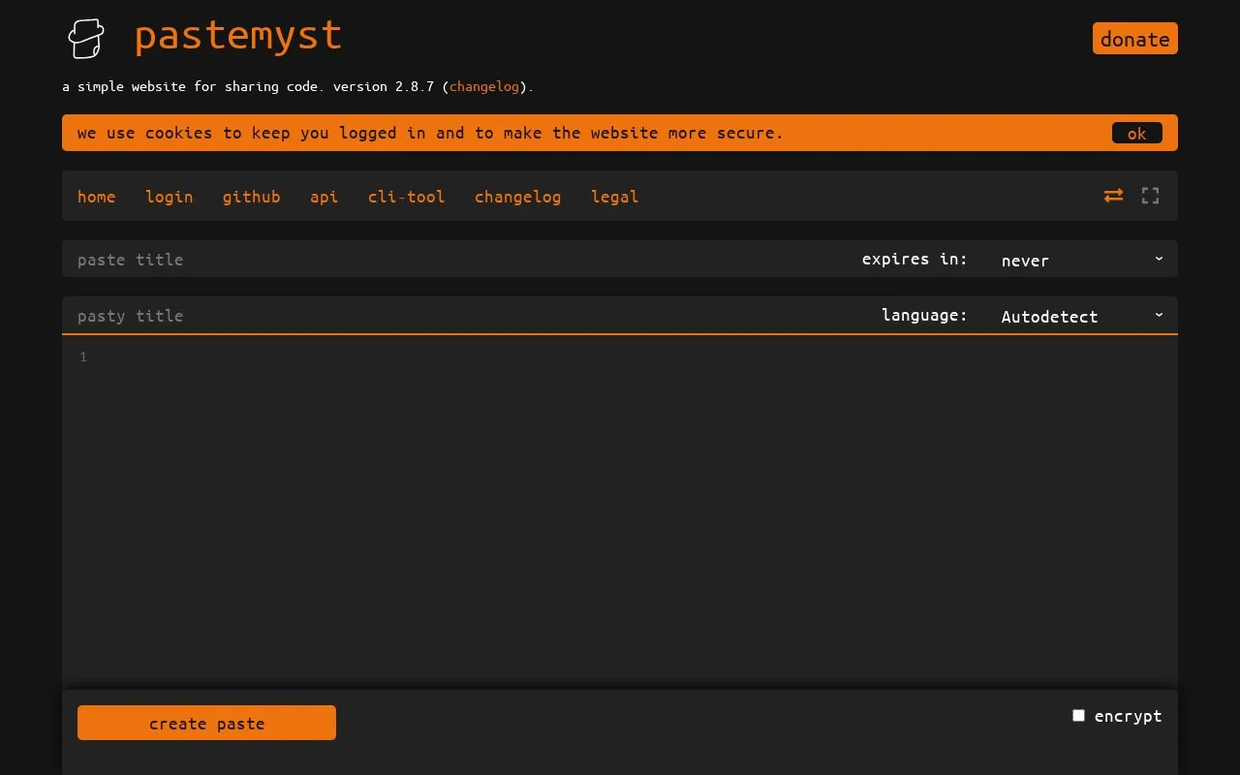
Task: Enable the encrypt checkbox
Action: click(1078, 715)
